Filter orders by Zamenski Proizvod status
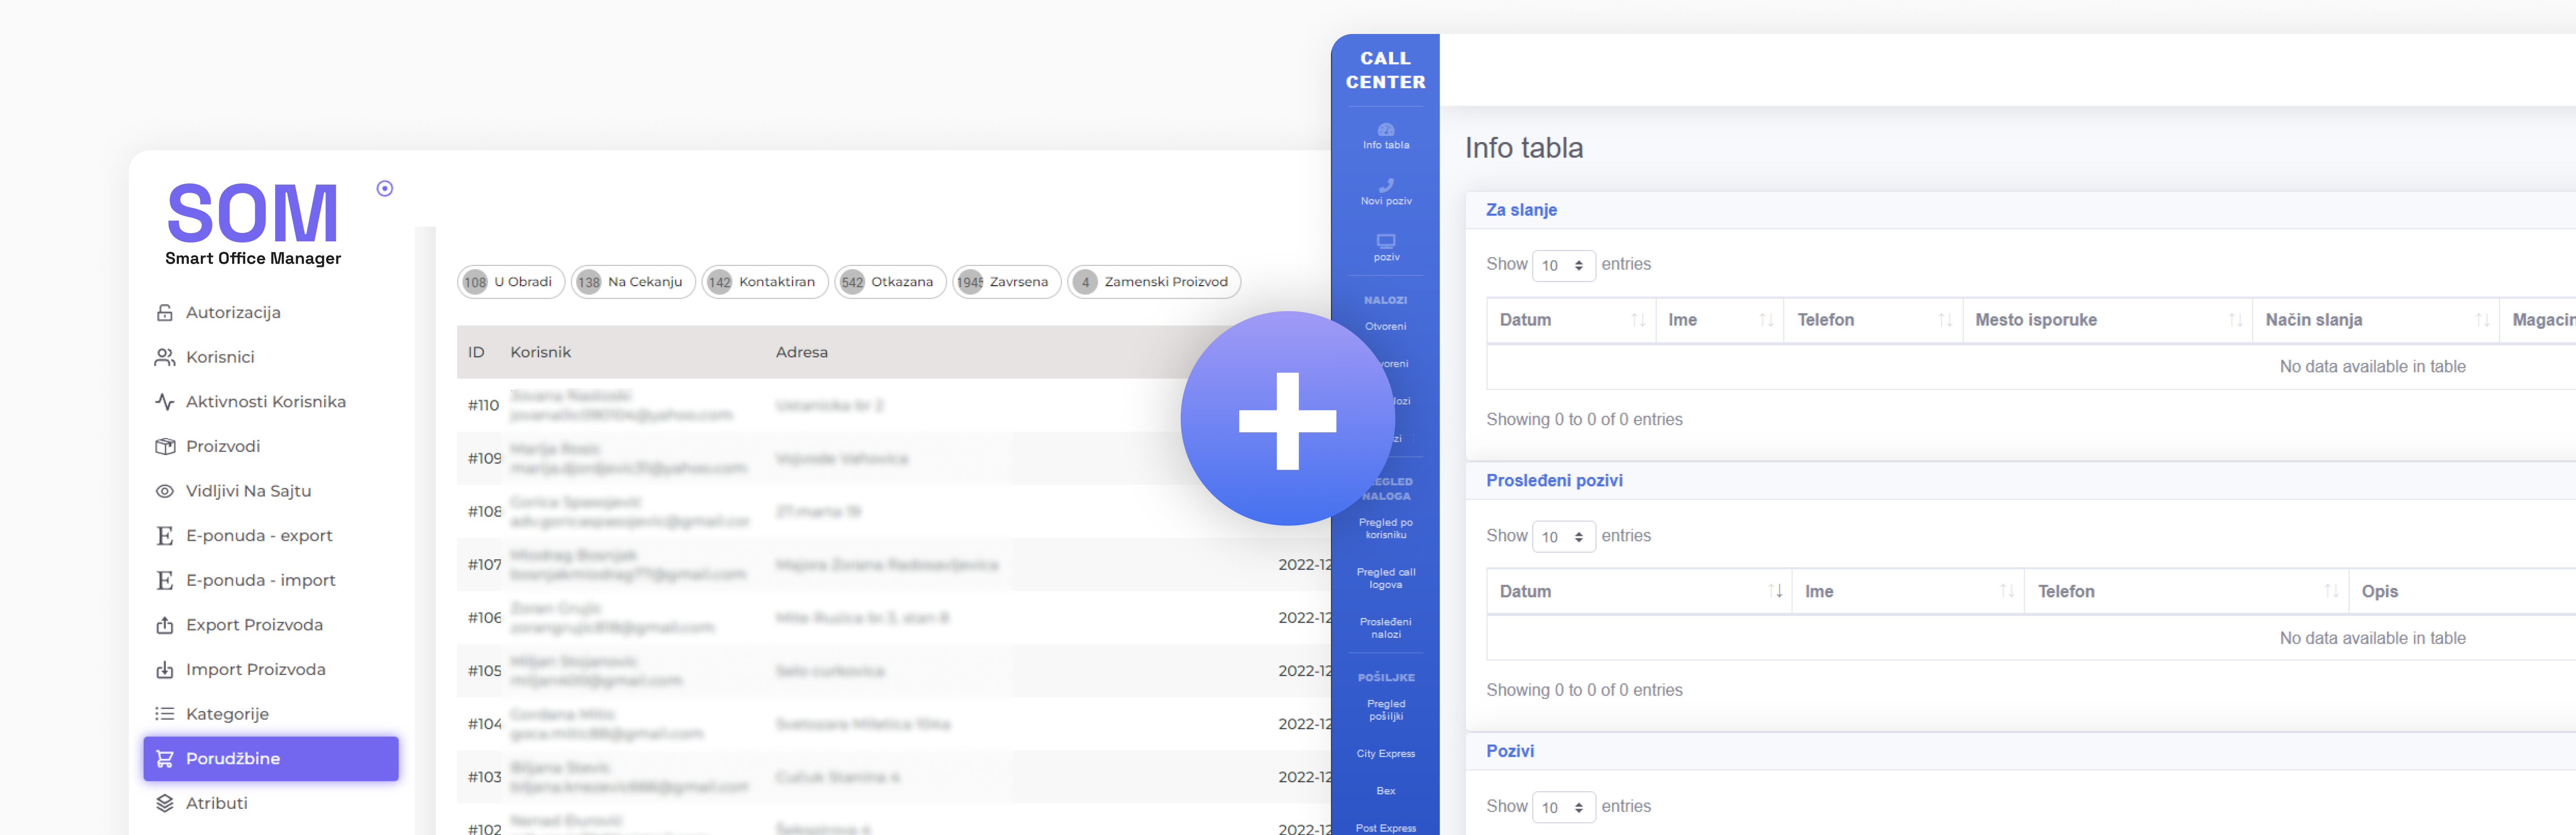 [1154, 282]
